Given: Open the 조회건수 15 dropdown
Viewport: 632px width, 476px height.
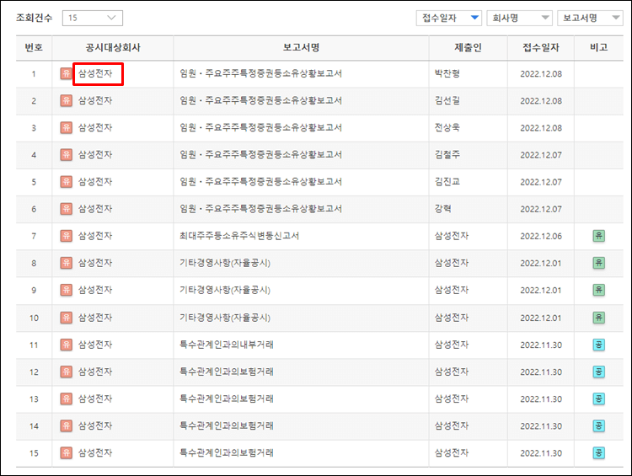Looking at the screenshot, I should click(93, 19).
